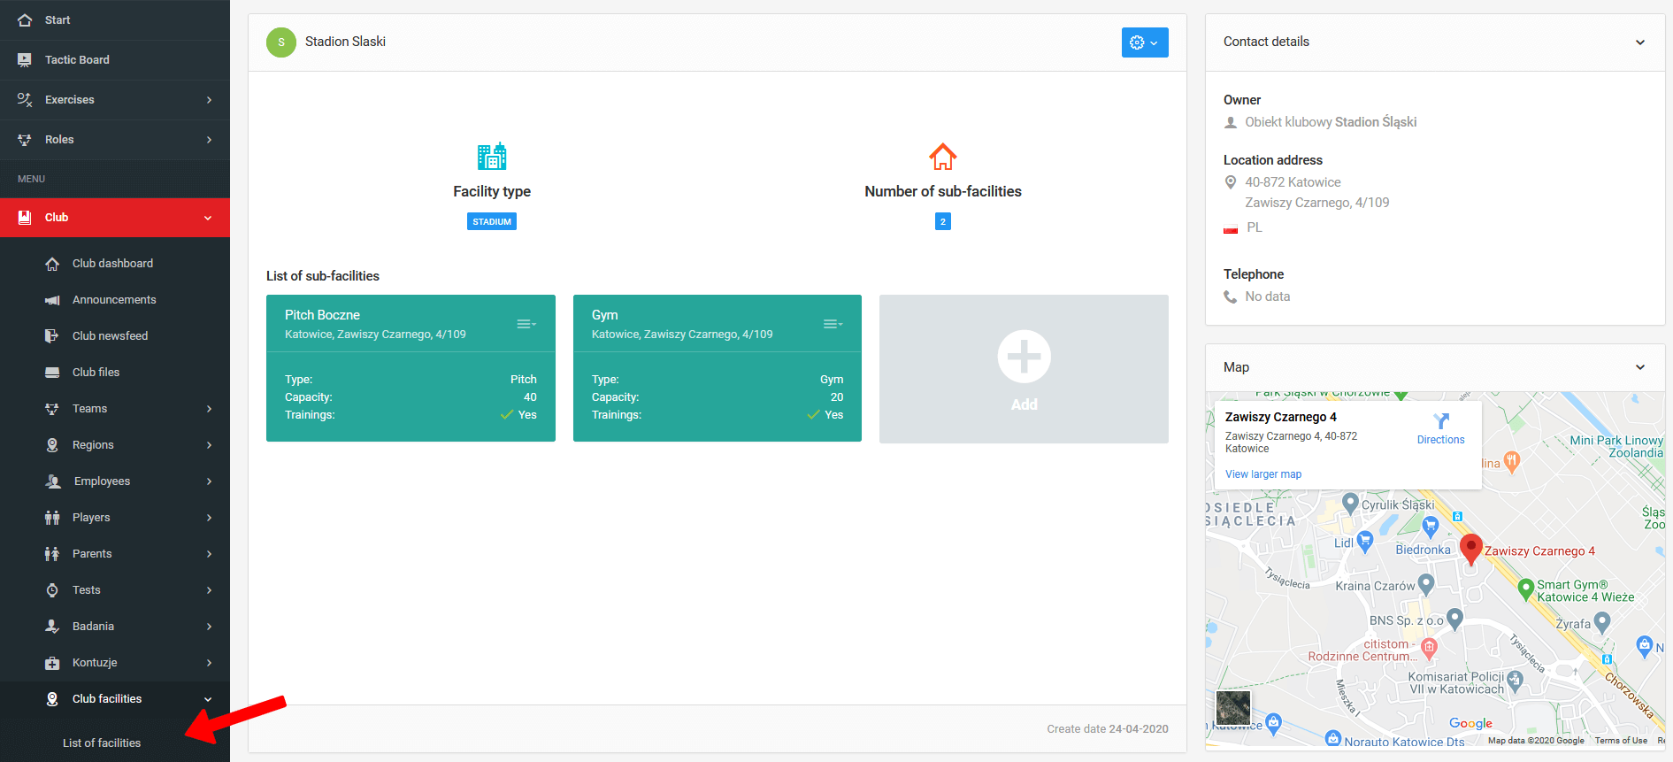
Task: Click the green Stadion Slaski avatar
Action: coord(281,42)
